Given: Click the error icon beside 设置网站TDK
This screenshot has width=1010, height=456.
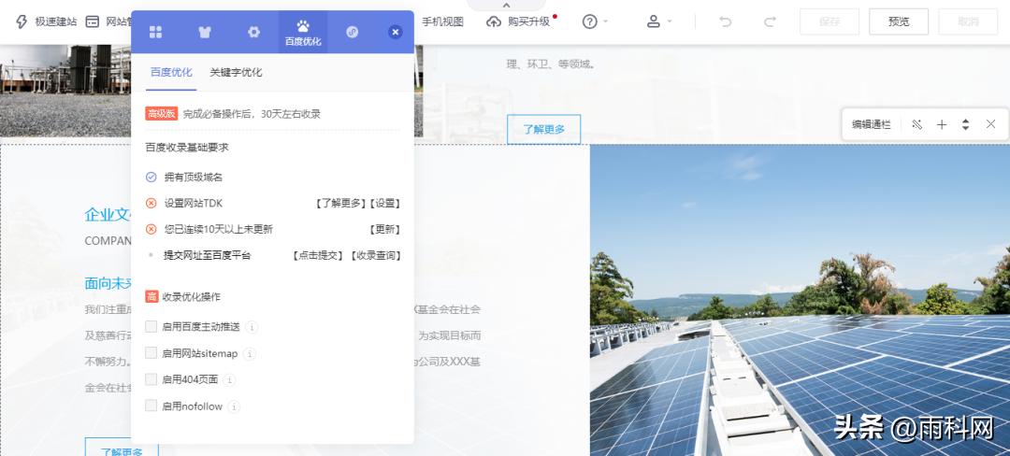Looking at the screenshot, I should click(x=151, y=204).
